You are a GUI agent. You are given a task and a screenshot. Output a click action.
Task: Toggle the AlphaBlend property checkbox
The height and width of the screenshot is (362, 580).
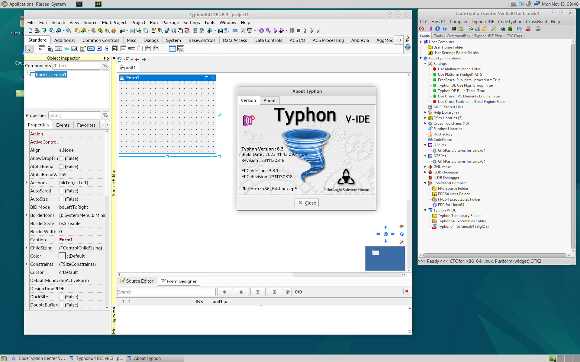(x=61, y=167)
